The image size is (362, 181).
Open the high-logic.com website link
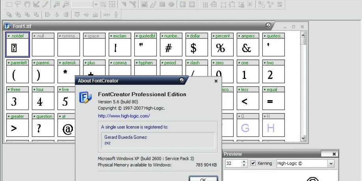124,116
